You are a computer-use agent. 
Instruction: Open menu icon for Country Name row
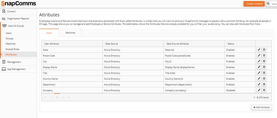tap(264, 79)
